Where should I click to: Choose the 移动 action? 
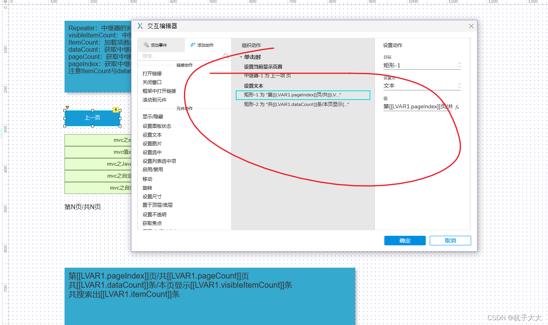pos(147,179)
